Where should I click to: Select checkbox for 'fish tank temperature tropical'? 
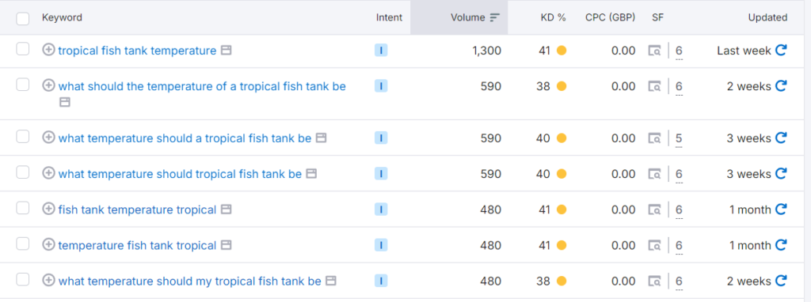coord(23,208)
